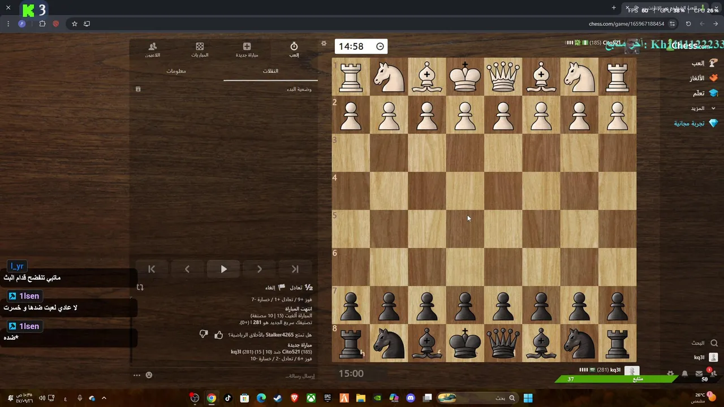Switch to the Info tab (معلومات)
Viewport: 724px width, 407px height.
click(x=176, y=71)
